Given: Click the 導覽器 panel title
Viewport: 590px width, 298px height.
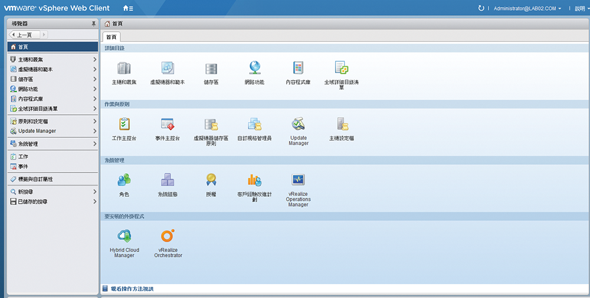Looking at the screenshot, I should pos(19,24).
